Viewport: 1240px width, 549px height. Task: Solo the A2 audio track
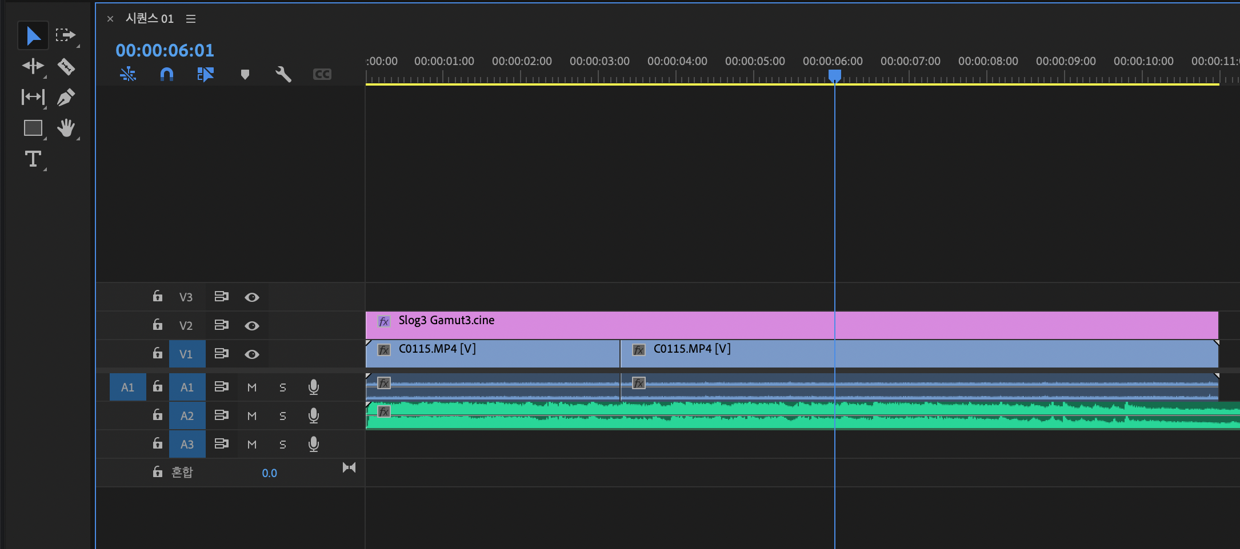click(283, 416)
